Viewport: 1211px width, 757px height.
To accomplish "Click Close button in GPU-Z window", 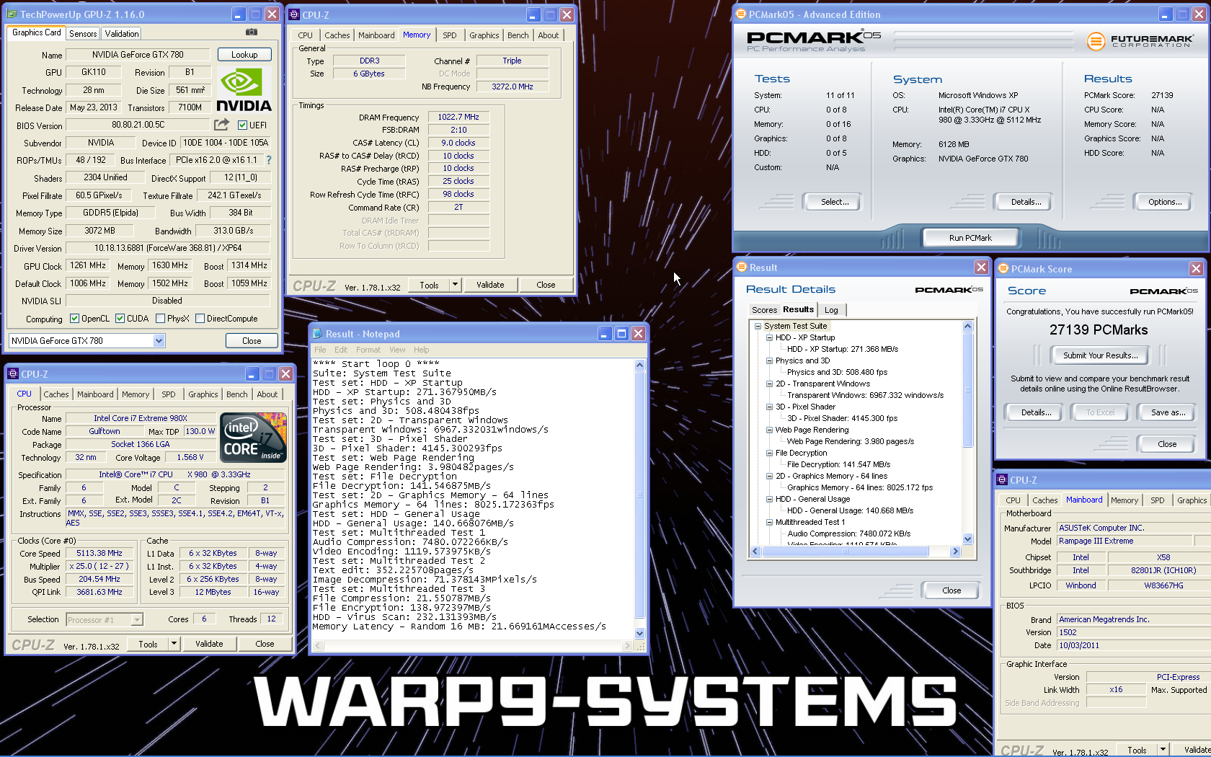I will coord(252,341).
